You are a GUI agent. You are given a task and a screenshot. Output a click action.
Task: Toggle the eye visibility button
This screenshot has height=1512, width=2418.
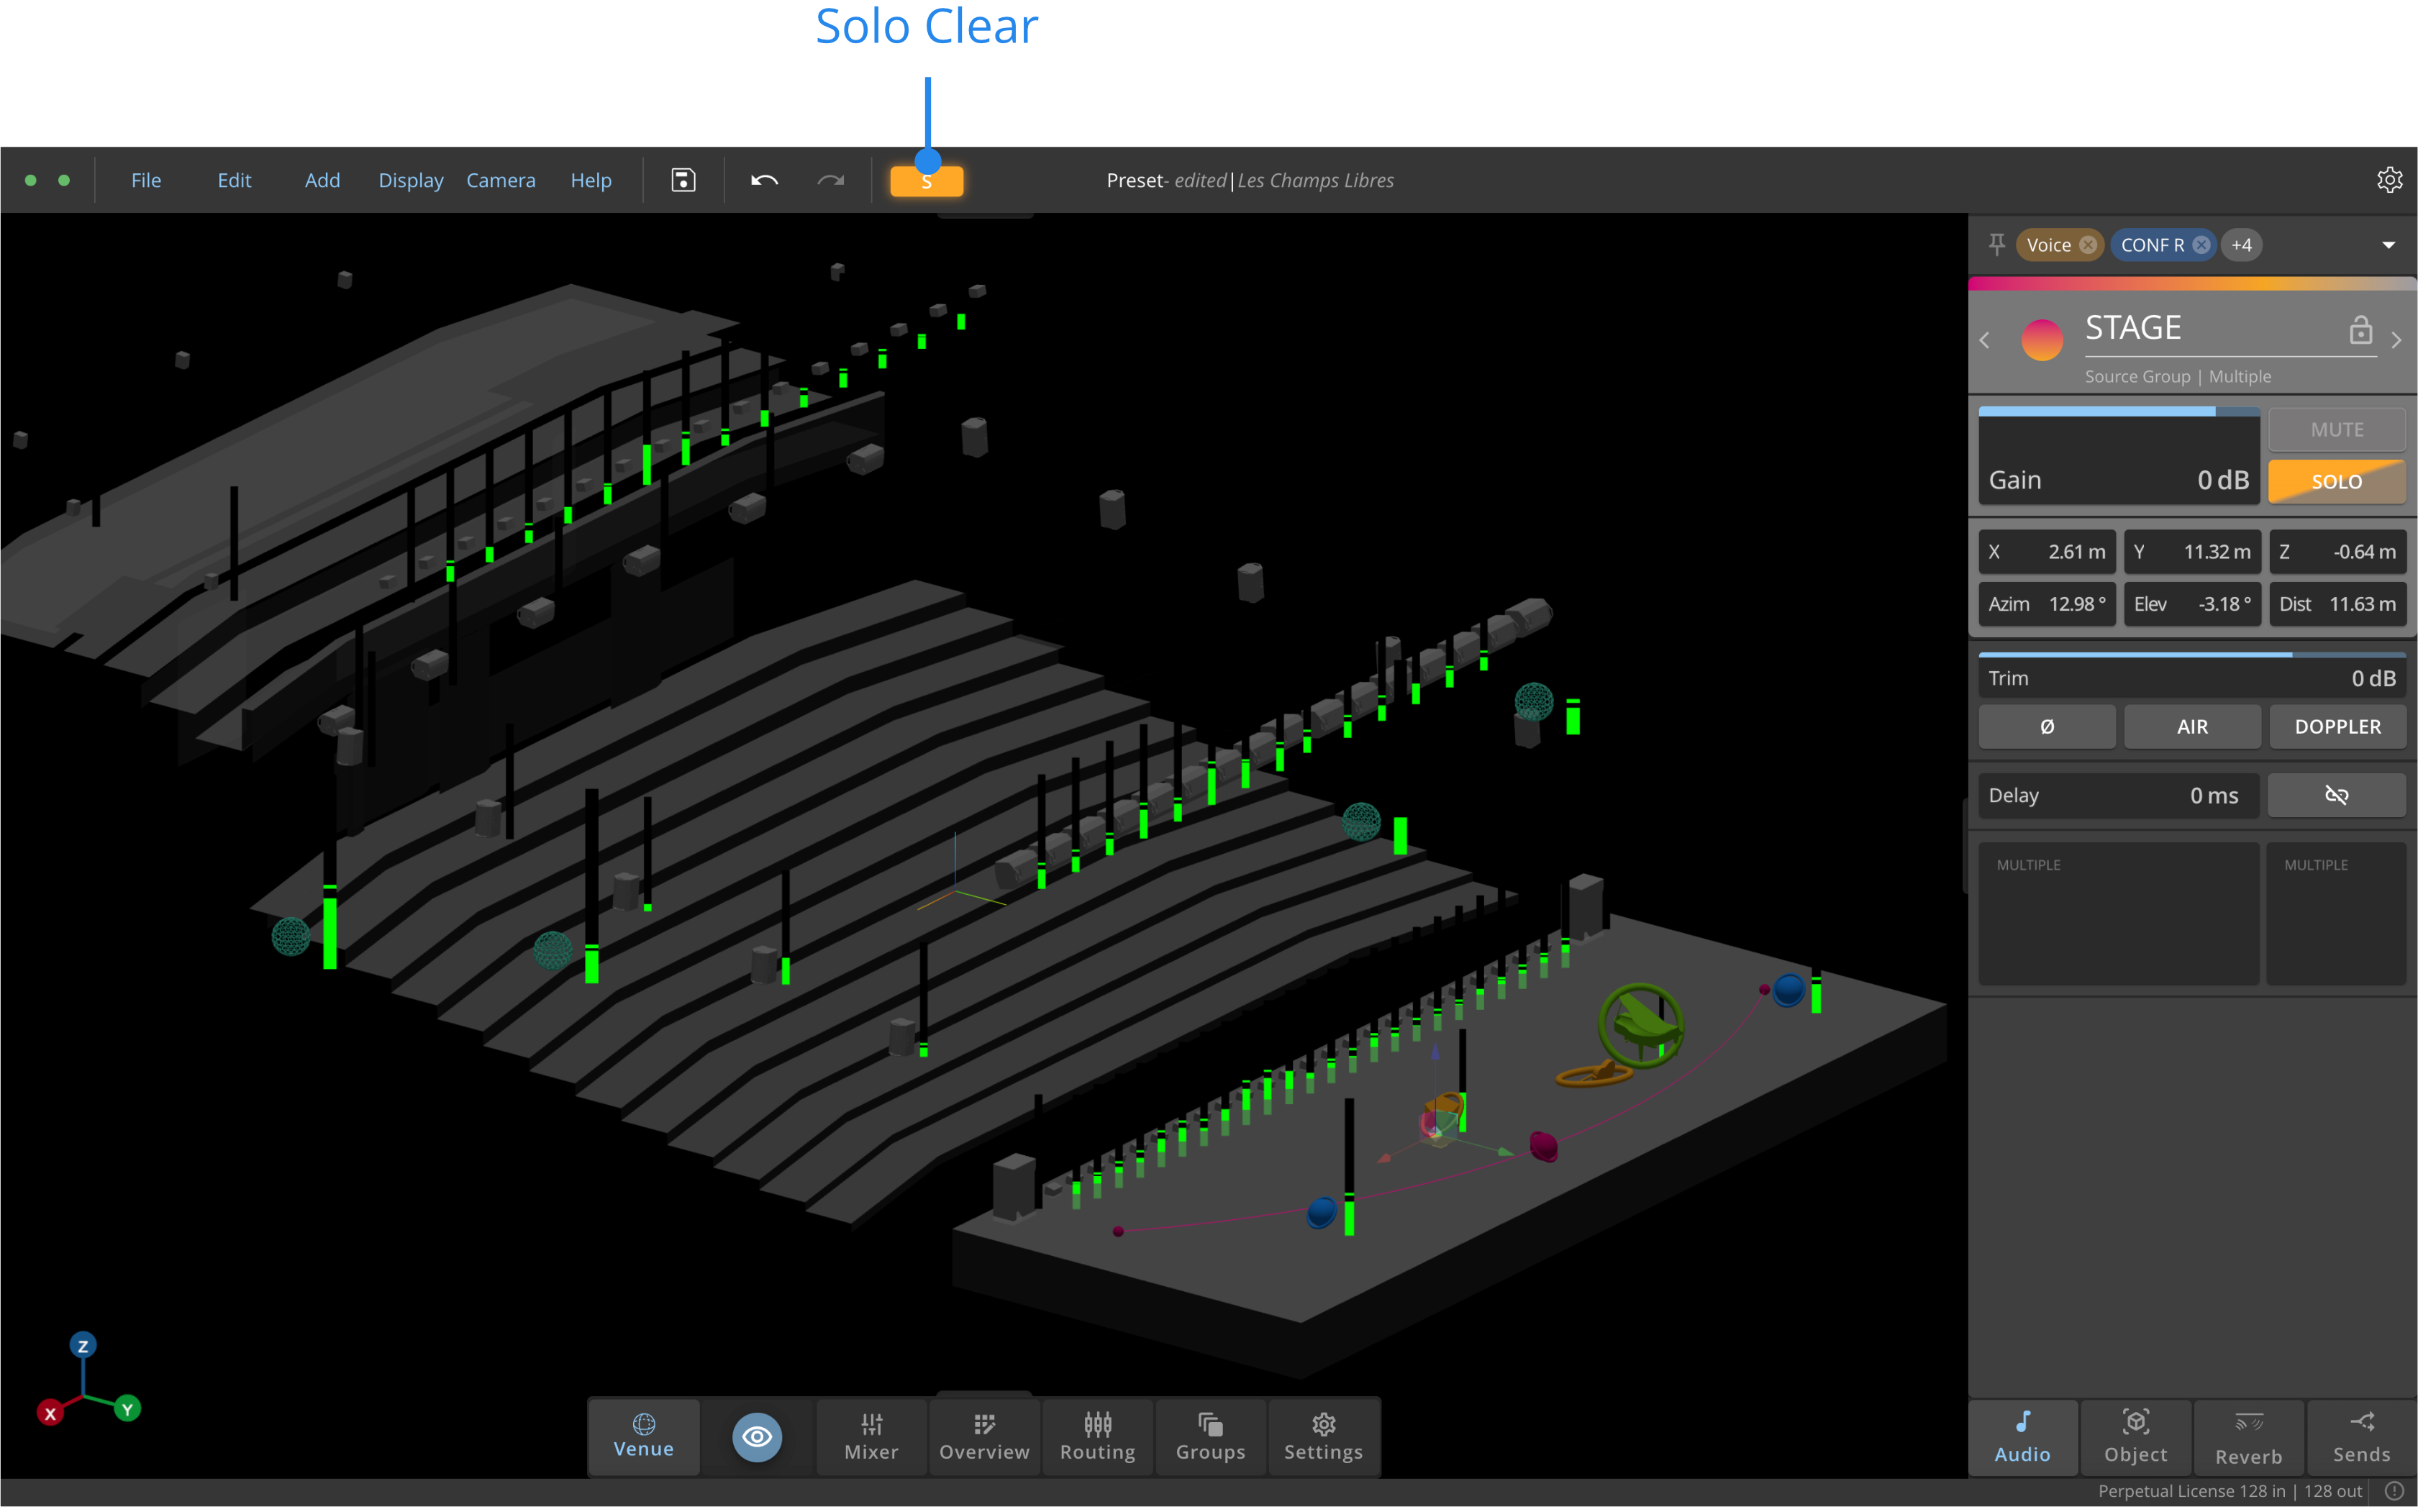[x=757, y=1436]
